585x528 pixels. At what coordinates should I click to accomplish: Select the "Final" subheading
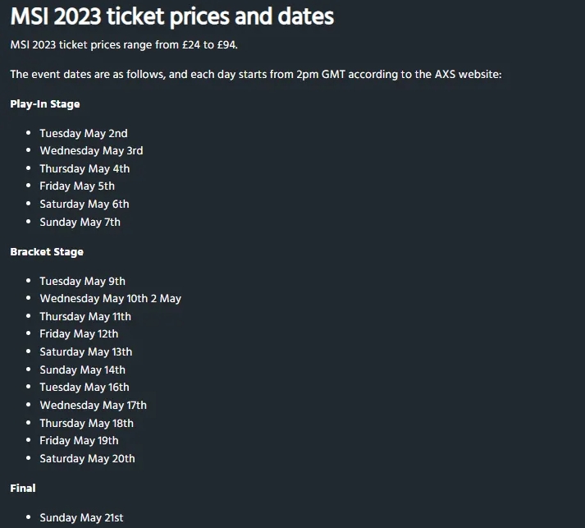[23, 488]
